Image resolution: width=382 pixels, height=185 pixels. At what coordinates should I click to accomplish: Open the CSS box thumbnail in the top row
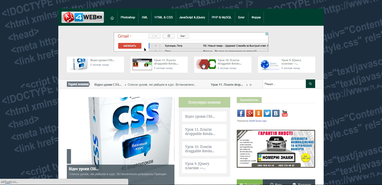[x=78, y=64]
